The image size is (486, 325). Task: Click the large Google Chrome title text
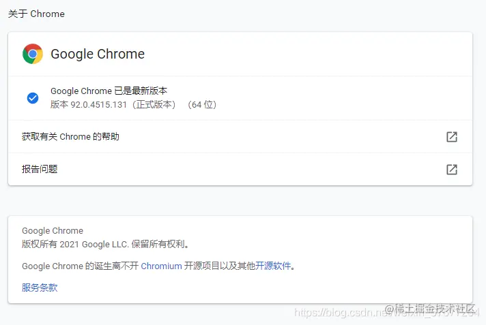[98, 55]
